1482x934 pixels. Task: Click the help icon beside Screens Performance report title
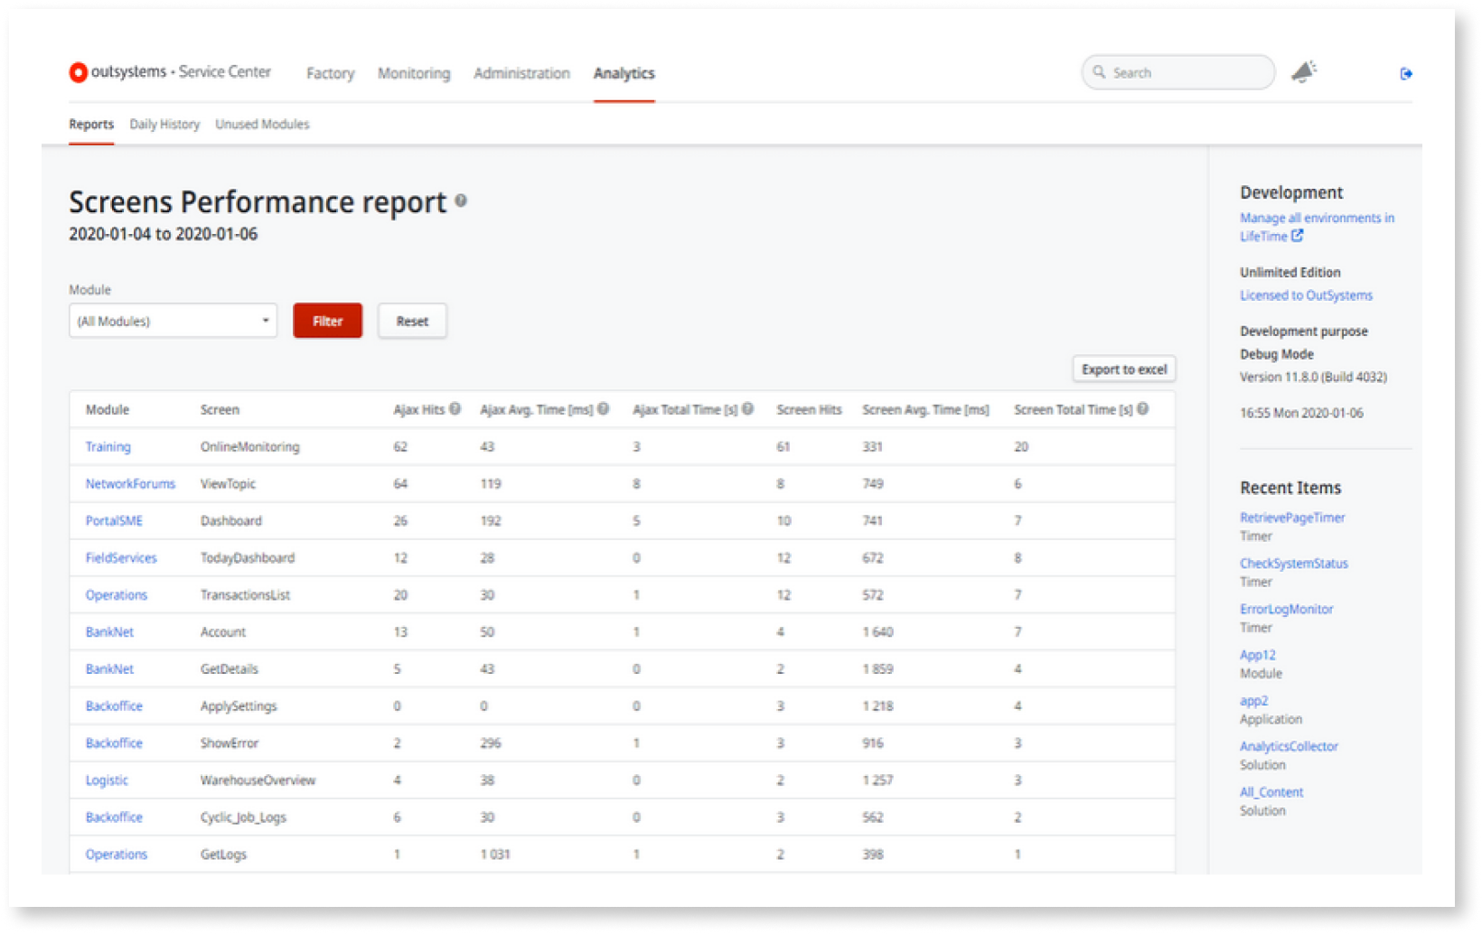[x=461, y=201]
